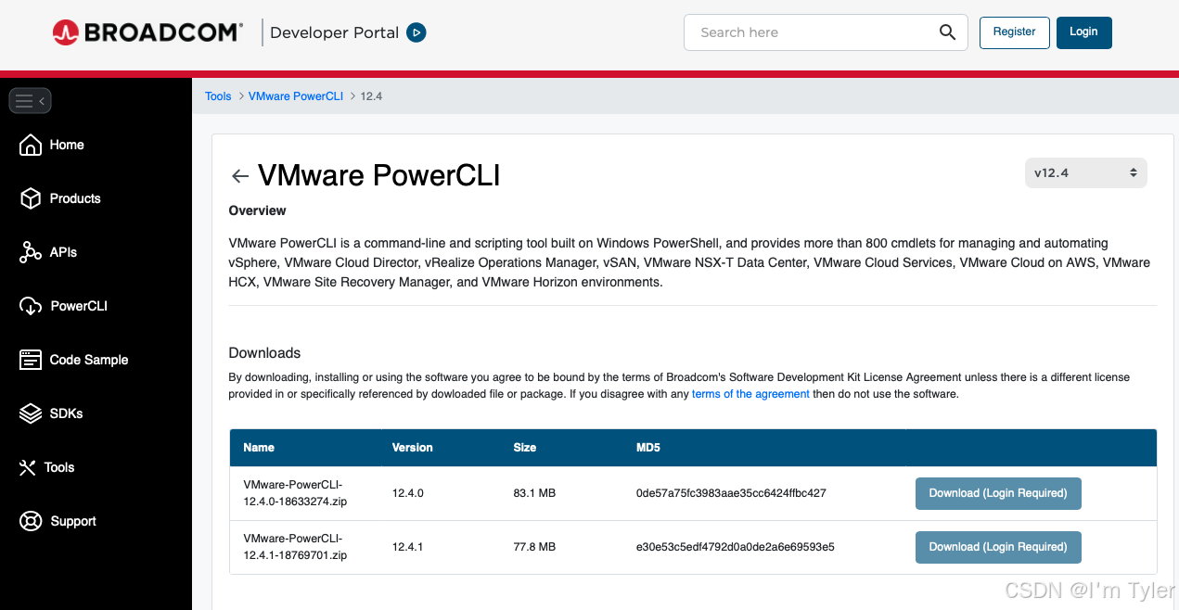Click file name VMware-PowerCLI-12.4.1-18769701.zip
This screenshot has width=1179, height=610.
pos(295,547)
